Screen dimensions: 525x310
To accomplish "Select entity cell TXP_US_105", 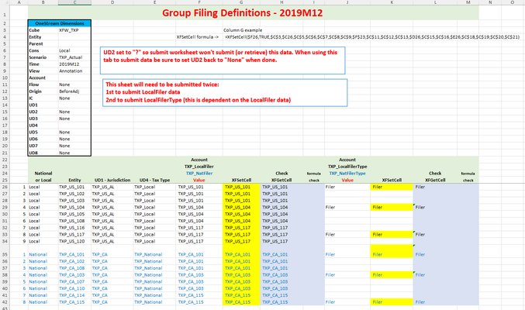I will [x=74, y=214].
